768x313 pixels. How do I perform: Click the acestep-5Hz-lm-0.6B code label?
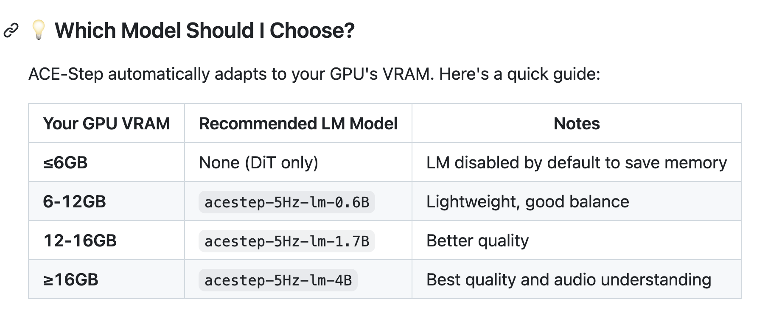click(286, 202)
